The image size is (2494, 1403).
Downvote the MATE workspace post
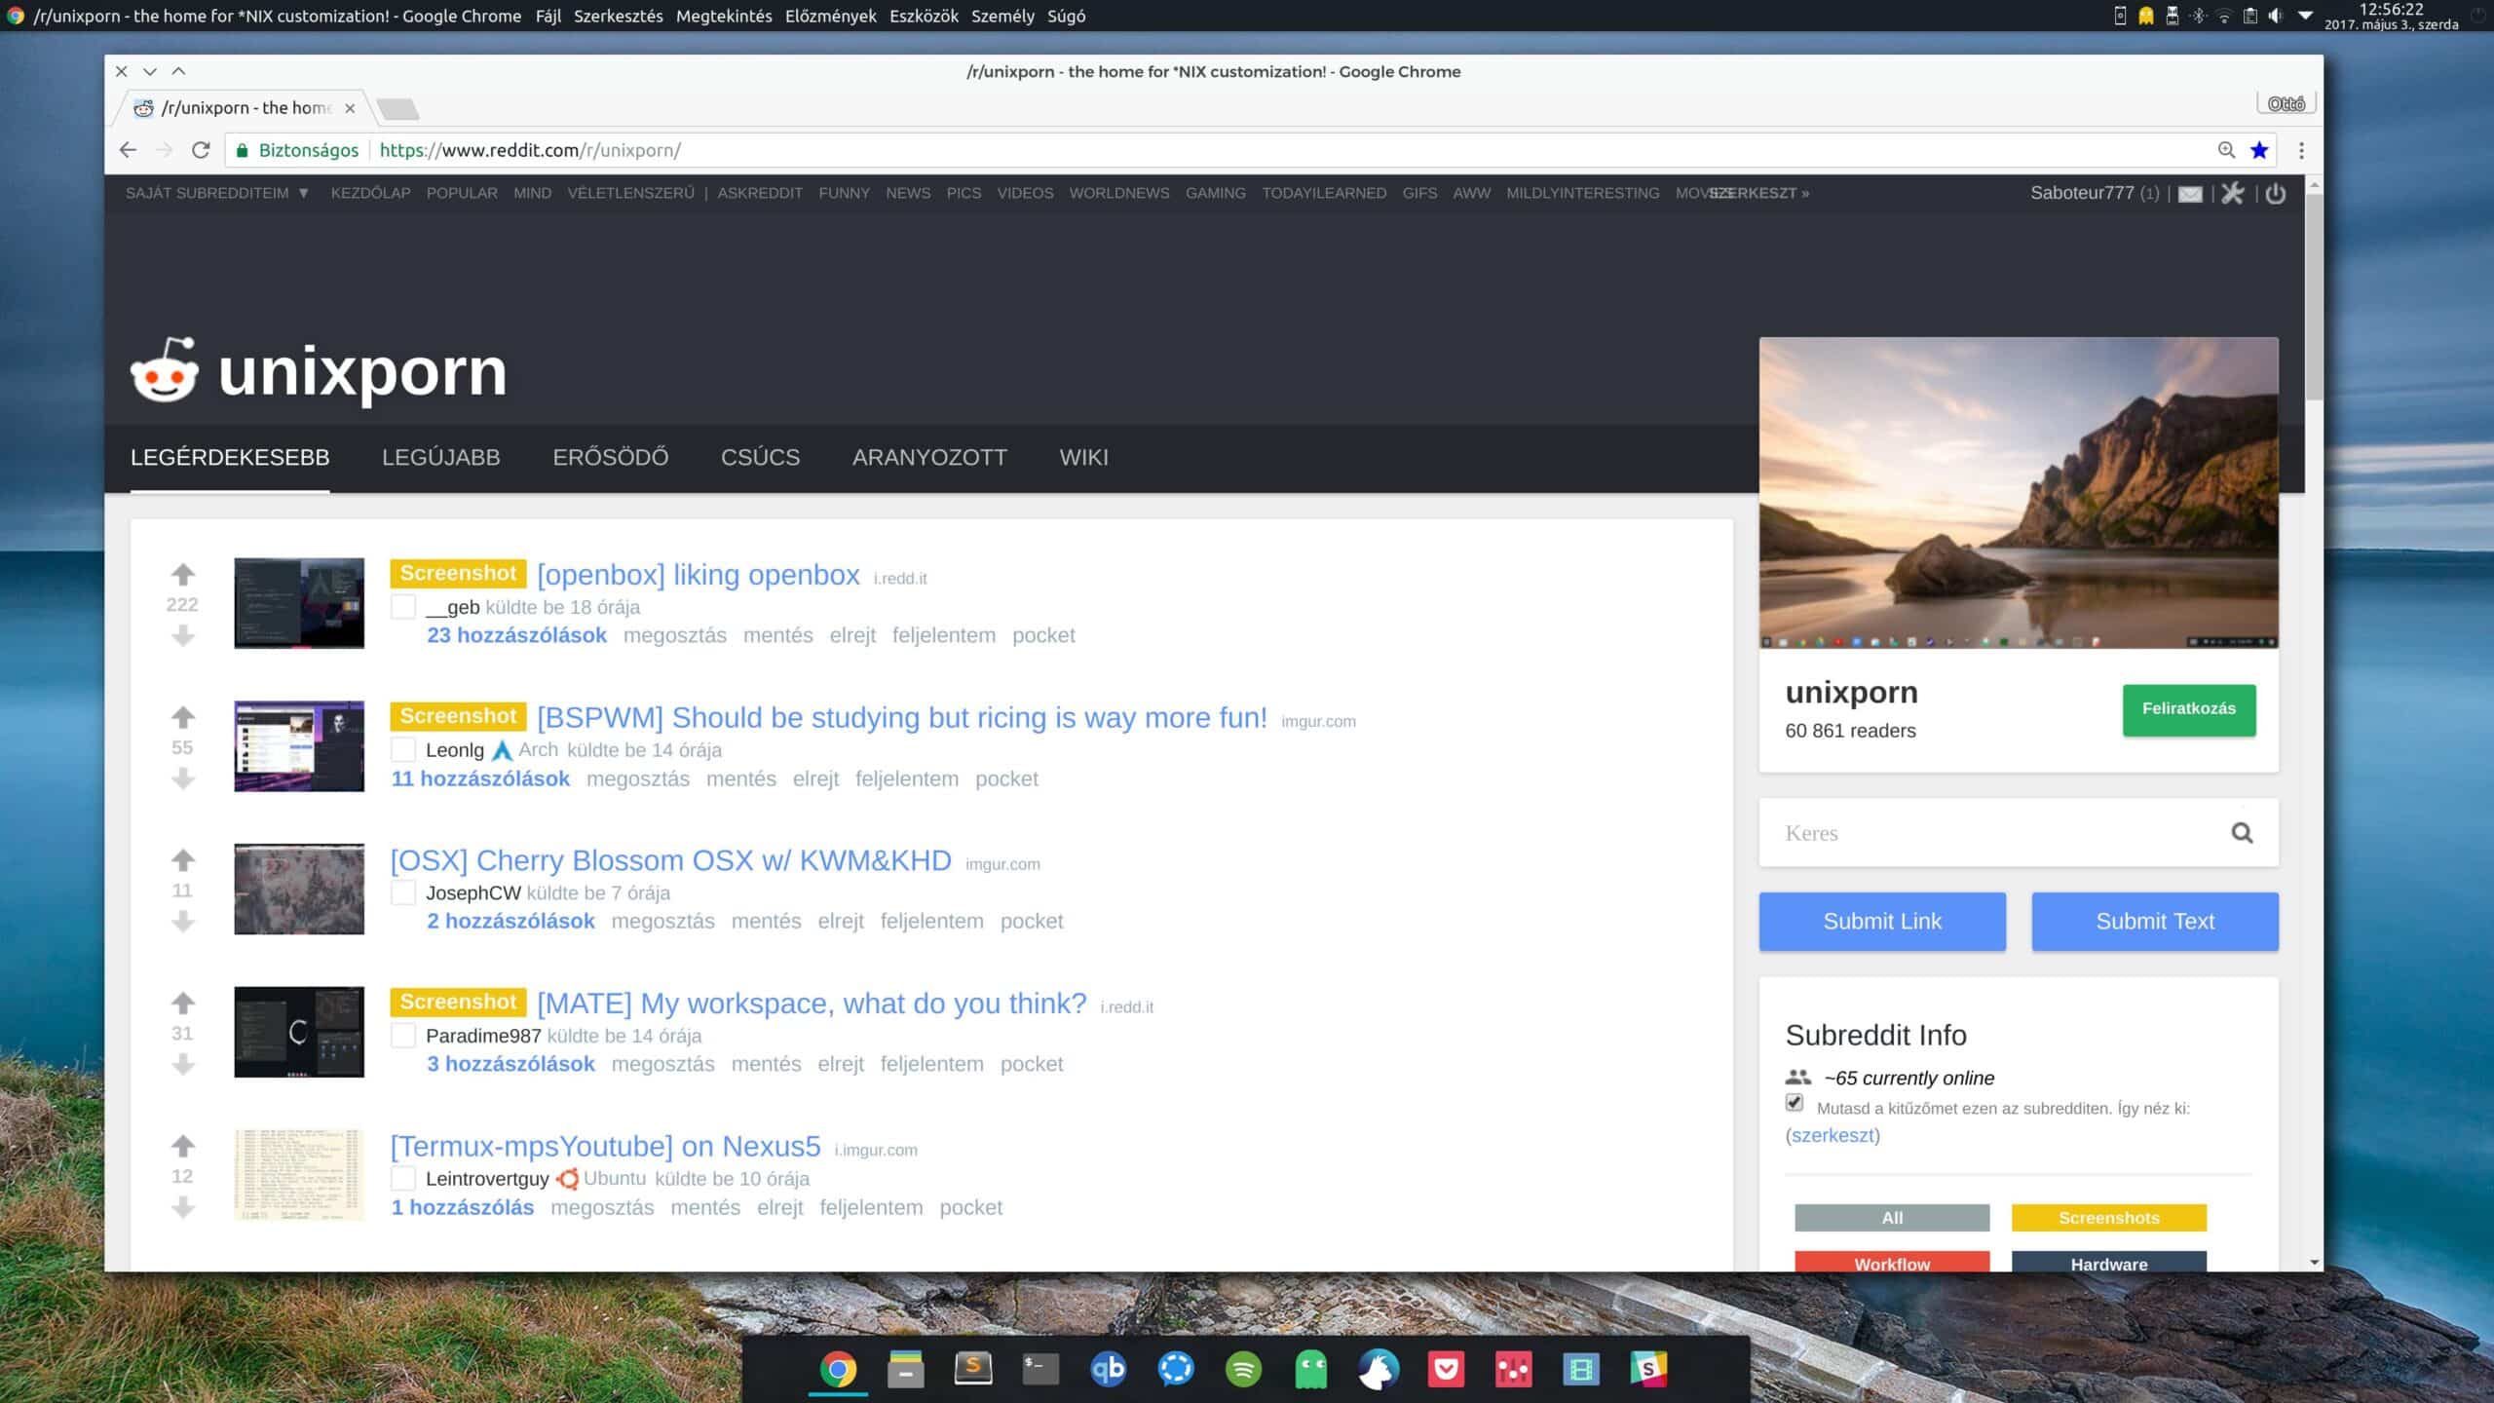pyautogui.click(x=183, y=1065)
